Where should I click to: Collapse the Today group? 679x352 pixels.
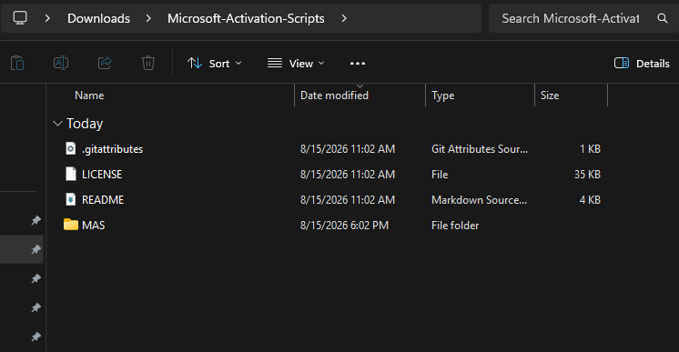[x=57, y=124]
